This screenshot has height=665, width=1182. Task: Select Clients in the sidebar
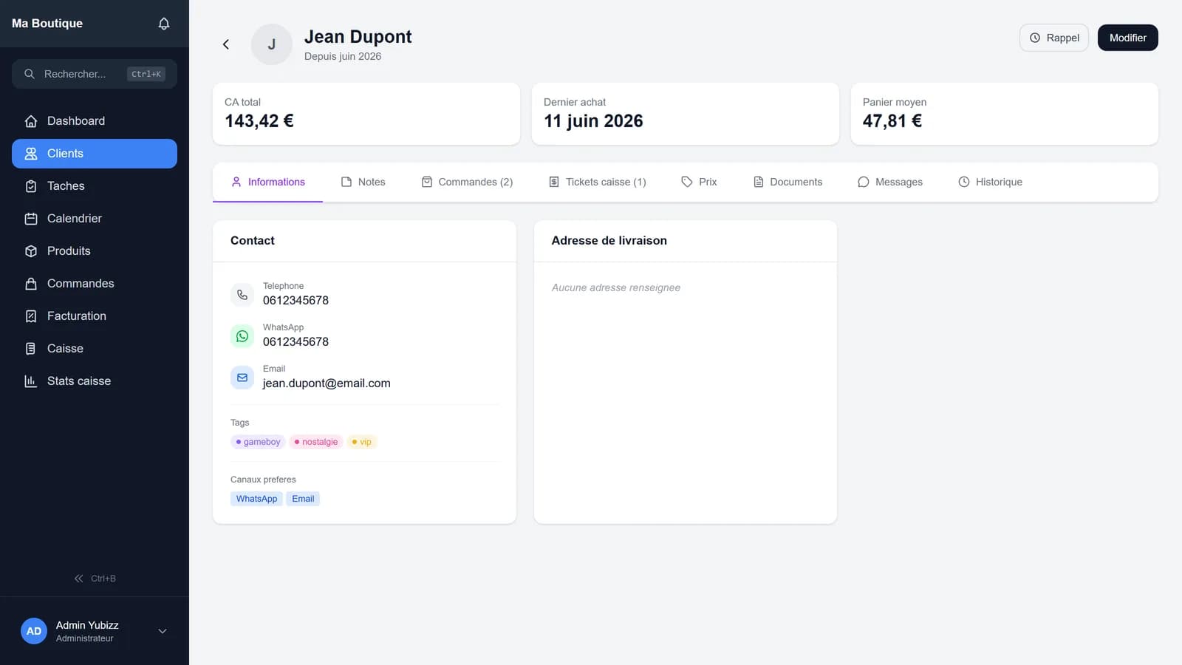coord(95,154)
